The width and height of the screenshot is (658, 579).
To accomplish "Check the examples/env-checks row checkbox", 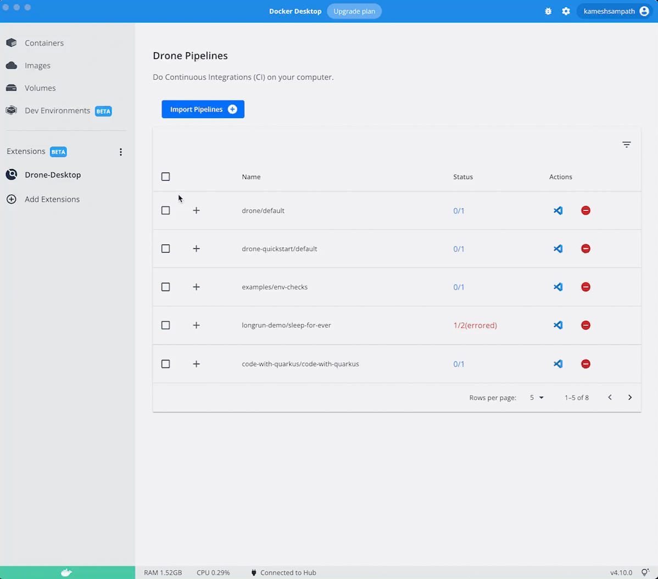I will click(166, 287).
